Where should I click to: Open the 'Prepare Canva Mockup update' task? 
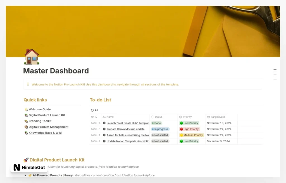125,129
